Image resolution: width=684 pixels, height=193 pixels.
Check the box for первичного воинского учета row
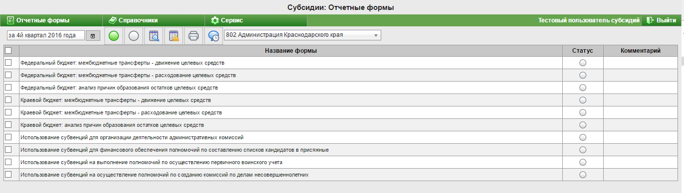tap(8, 162)
